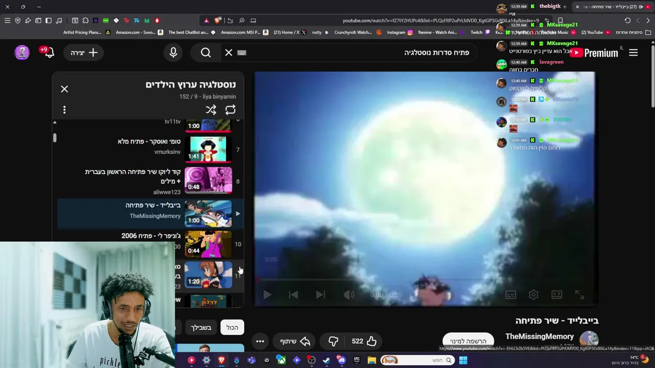Screen dimensions: 655x368
Task: Reload the page
Action: click(627, 20)
